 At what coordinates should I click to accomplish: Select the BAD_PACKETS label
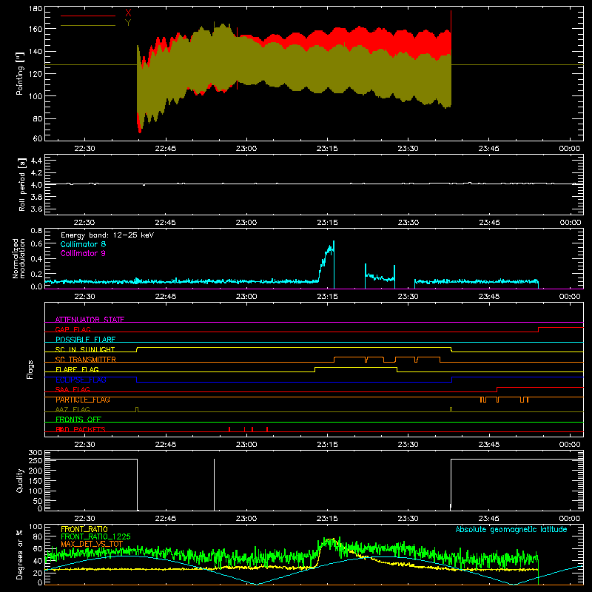point(81,429)
